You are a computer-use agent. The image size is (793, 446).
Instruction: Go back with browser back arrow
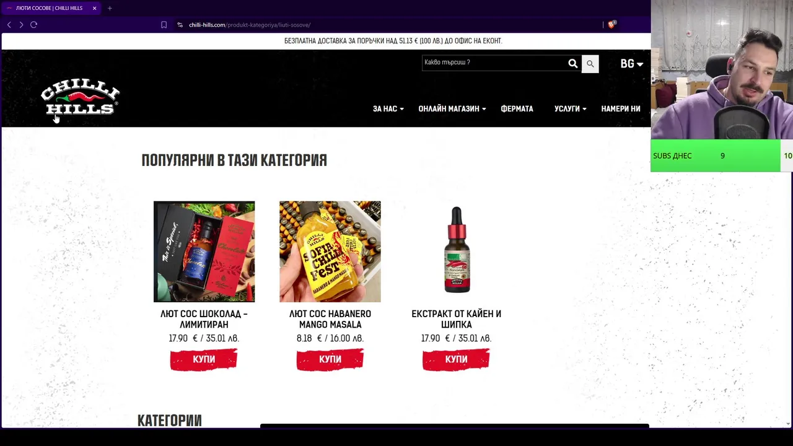pyautogui.click(x=9, y=25)
